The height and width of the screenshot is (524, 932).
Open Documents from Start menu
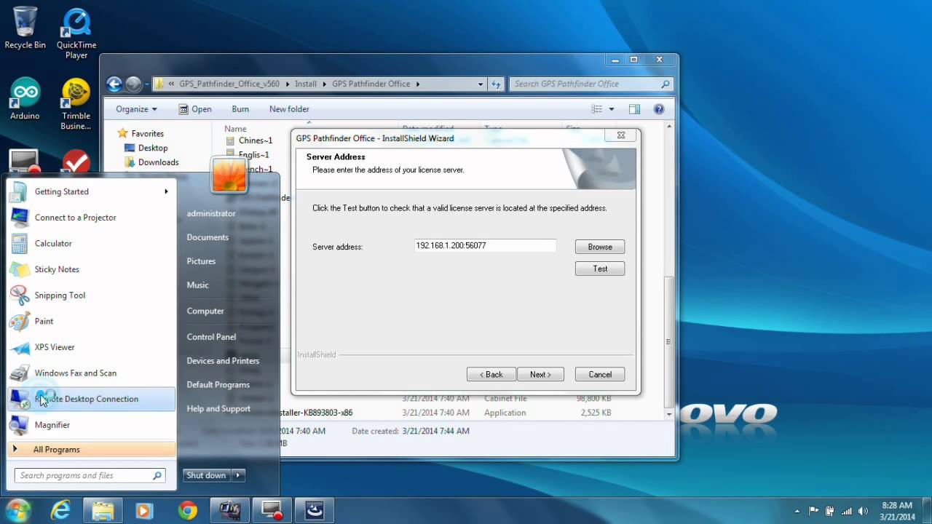pyautogui.click(x=208, y=237)
